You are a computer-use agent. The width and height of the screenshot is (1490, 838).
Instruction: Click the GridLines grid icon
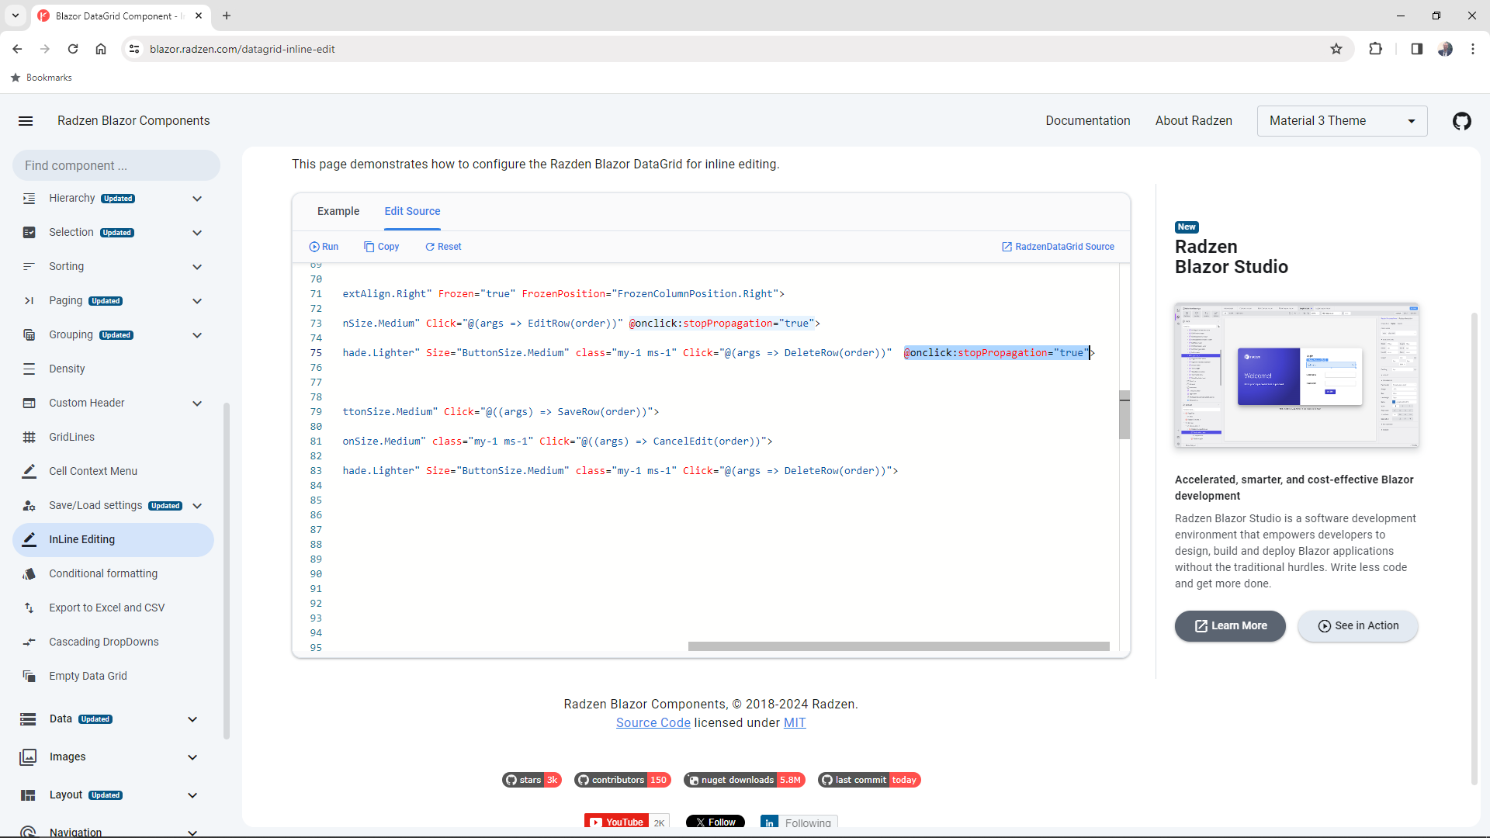pos(29,438)
